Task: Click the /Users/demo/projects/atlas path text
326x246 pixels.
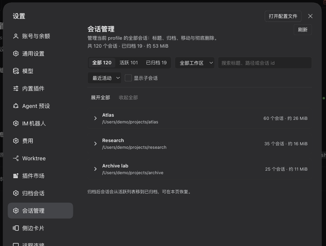Action: 130,122
